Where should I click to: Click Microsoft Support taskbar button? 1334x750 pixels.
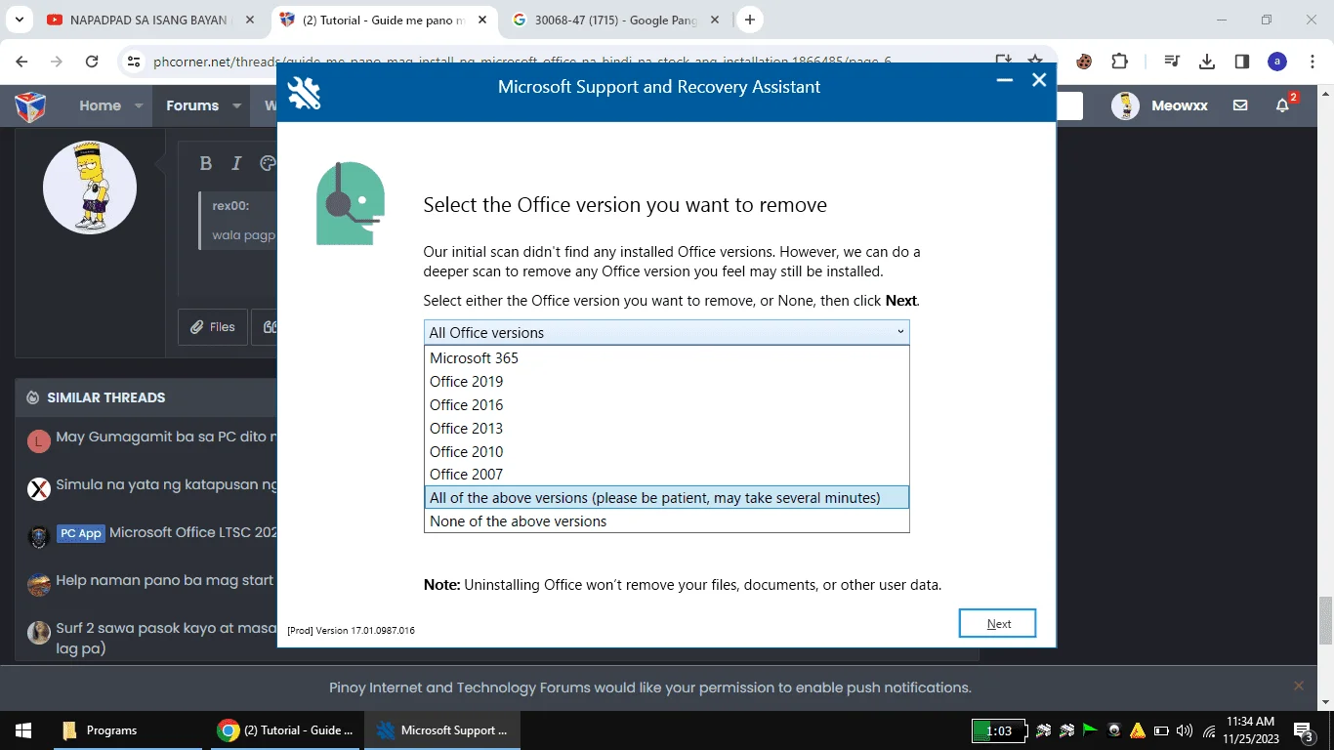pyautogui.click(x=442, y=730)
